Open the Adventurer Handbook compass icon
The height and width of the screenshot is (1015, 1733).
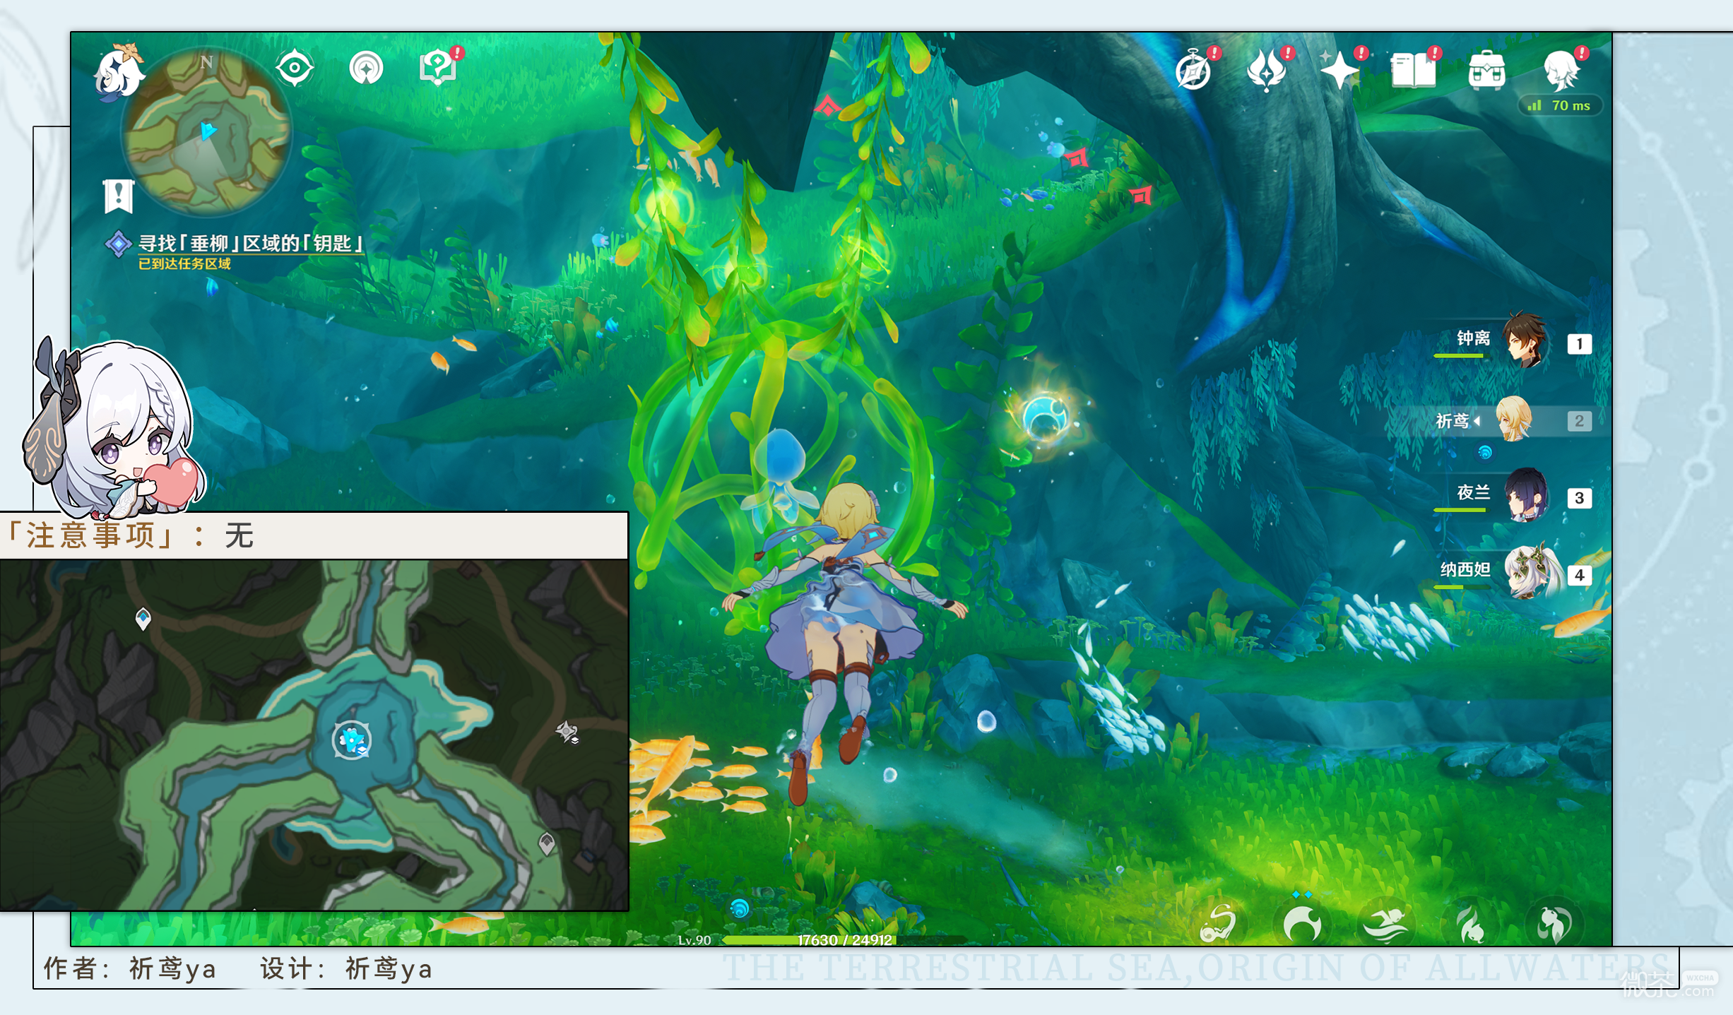(x=1195, y=70)
